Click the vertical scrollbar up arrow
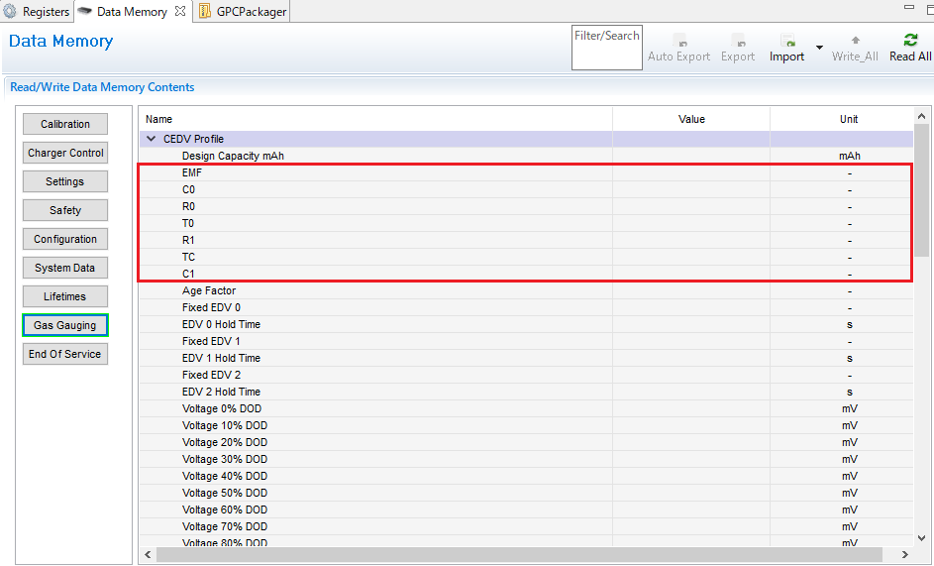The height and width of the screenshot is (566, 934). point(921,116)
